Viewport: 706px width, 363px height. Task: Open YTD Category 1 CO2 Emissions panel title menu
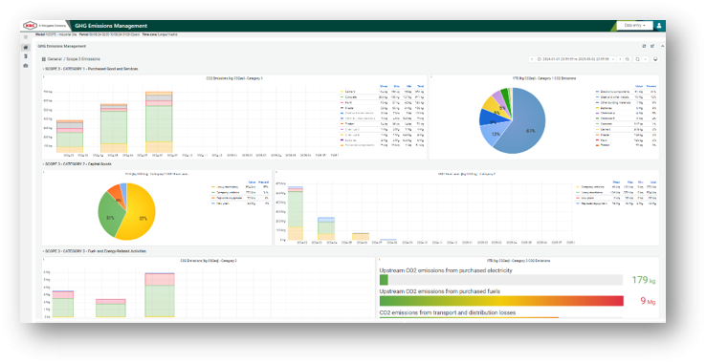point(544,78)
